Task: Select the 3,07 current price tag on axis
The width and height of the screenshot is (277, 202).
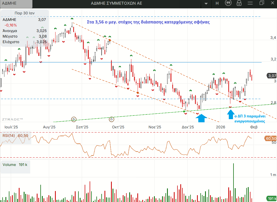Action: coord(272,76)
